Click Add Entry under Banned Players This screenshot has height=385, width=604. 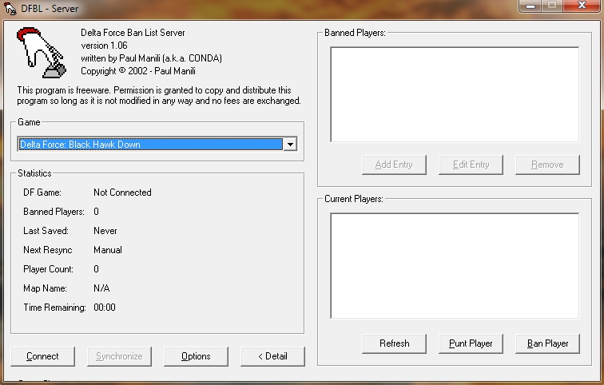[394, 165]
